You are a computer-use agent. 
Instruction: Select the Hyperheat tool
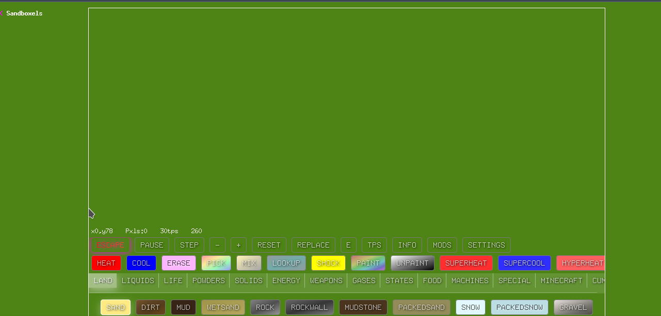click(581, 263)
